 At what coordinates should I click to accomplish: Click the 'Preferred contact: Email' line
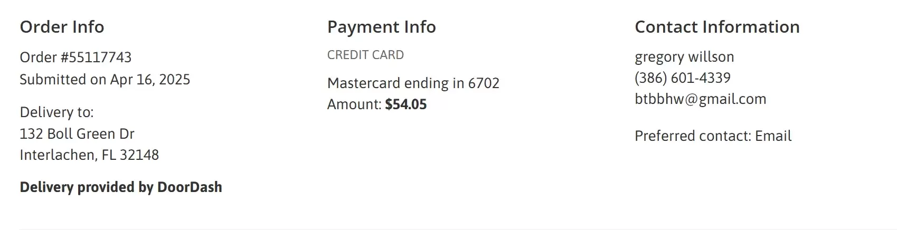pyautogui.click(x=713, y=136)
